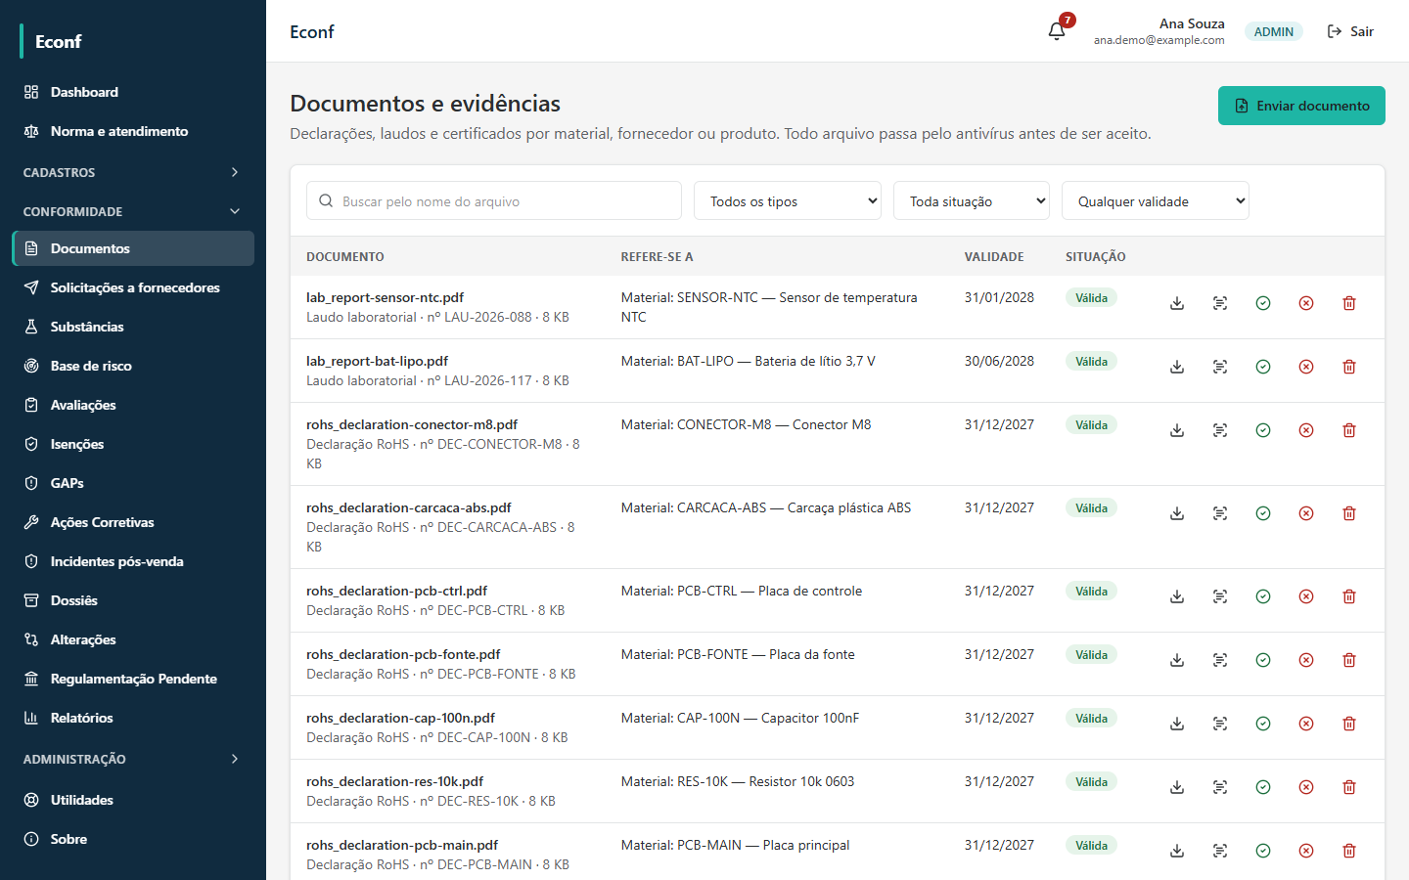Click the Enviar documento button
This screenshot has height=880, width=1409.
(x=1301, y=106)
